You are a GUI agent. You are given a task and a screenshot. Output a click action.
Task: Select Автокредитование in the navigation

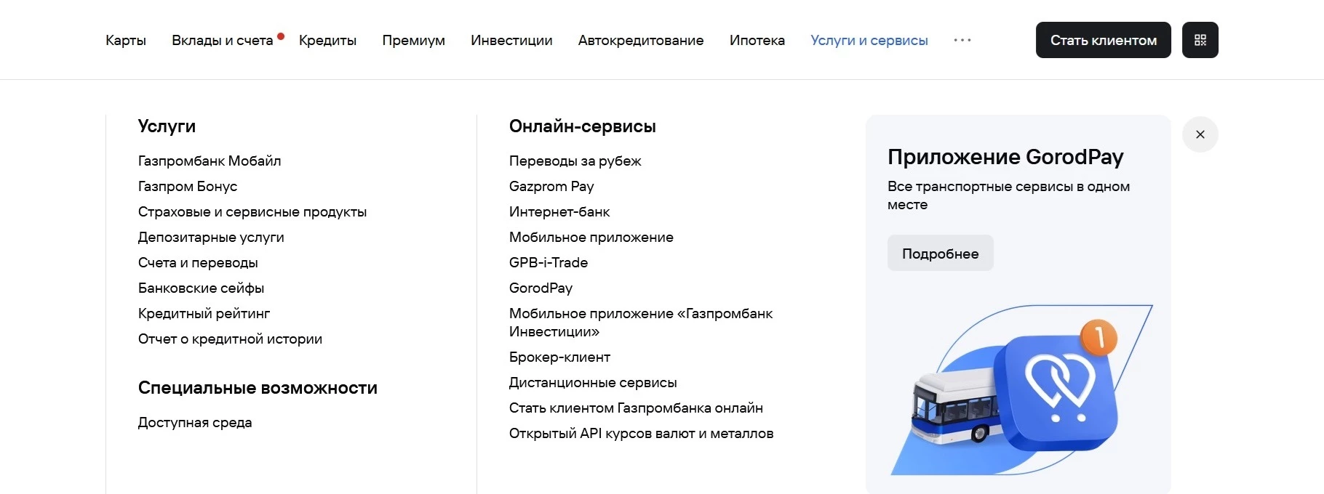(x=640, y=41)
